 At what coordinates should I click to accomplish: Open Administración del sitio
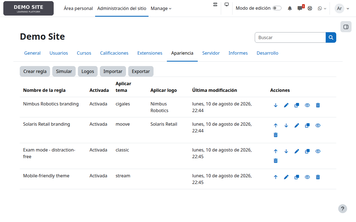(122, 8)
